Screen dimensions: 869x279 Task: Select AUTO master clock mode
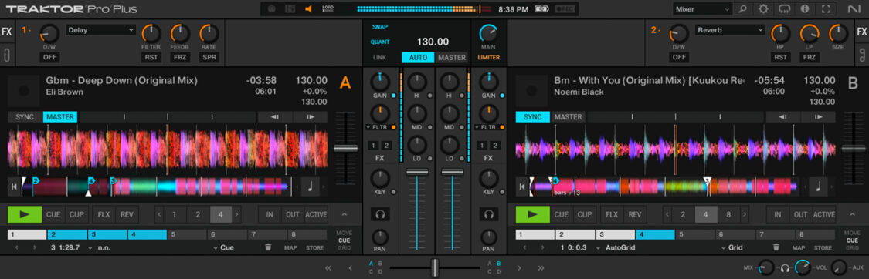click(419, 58)
